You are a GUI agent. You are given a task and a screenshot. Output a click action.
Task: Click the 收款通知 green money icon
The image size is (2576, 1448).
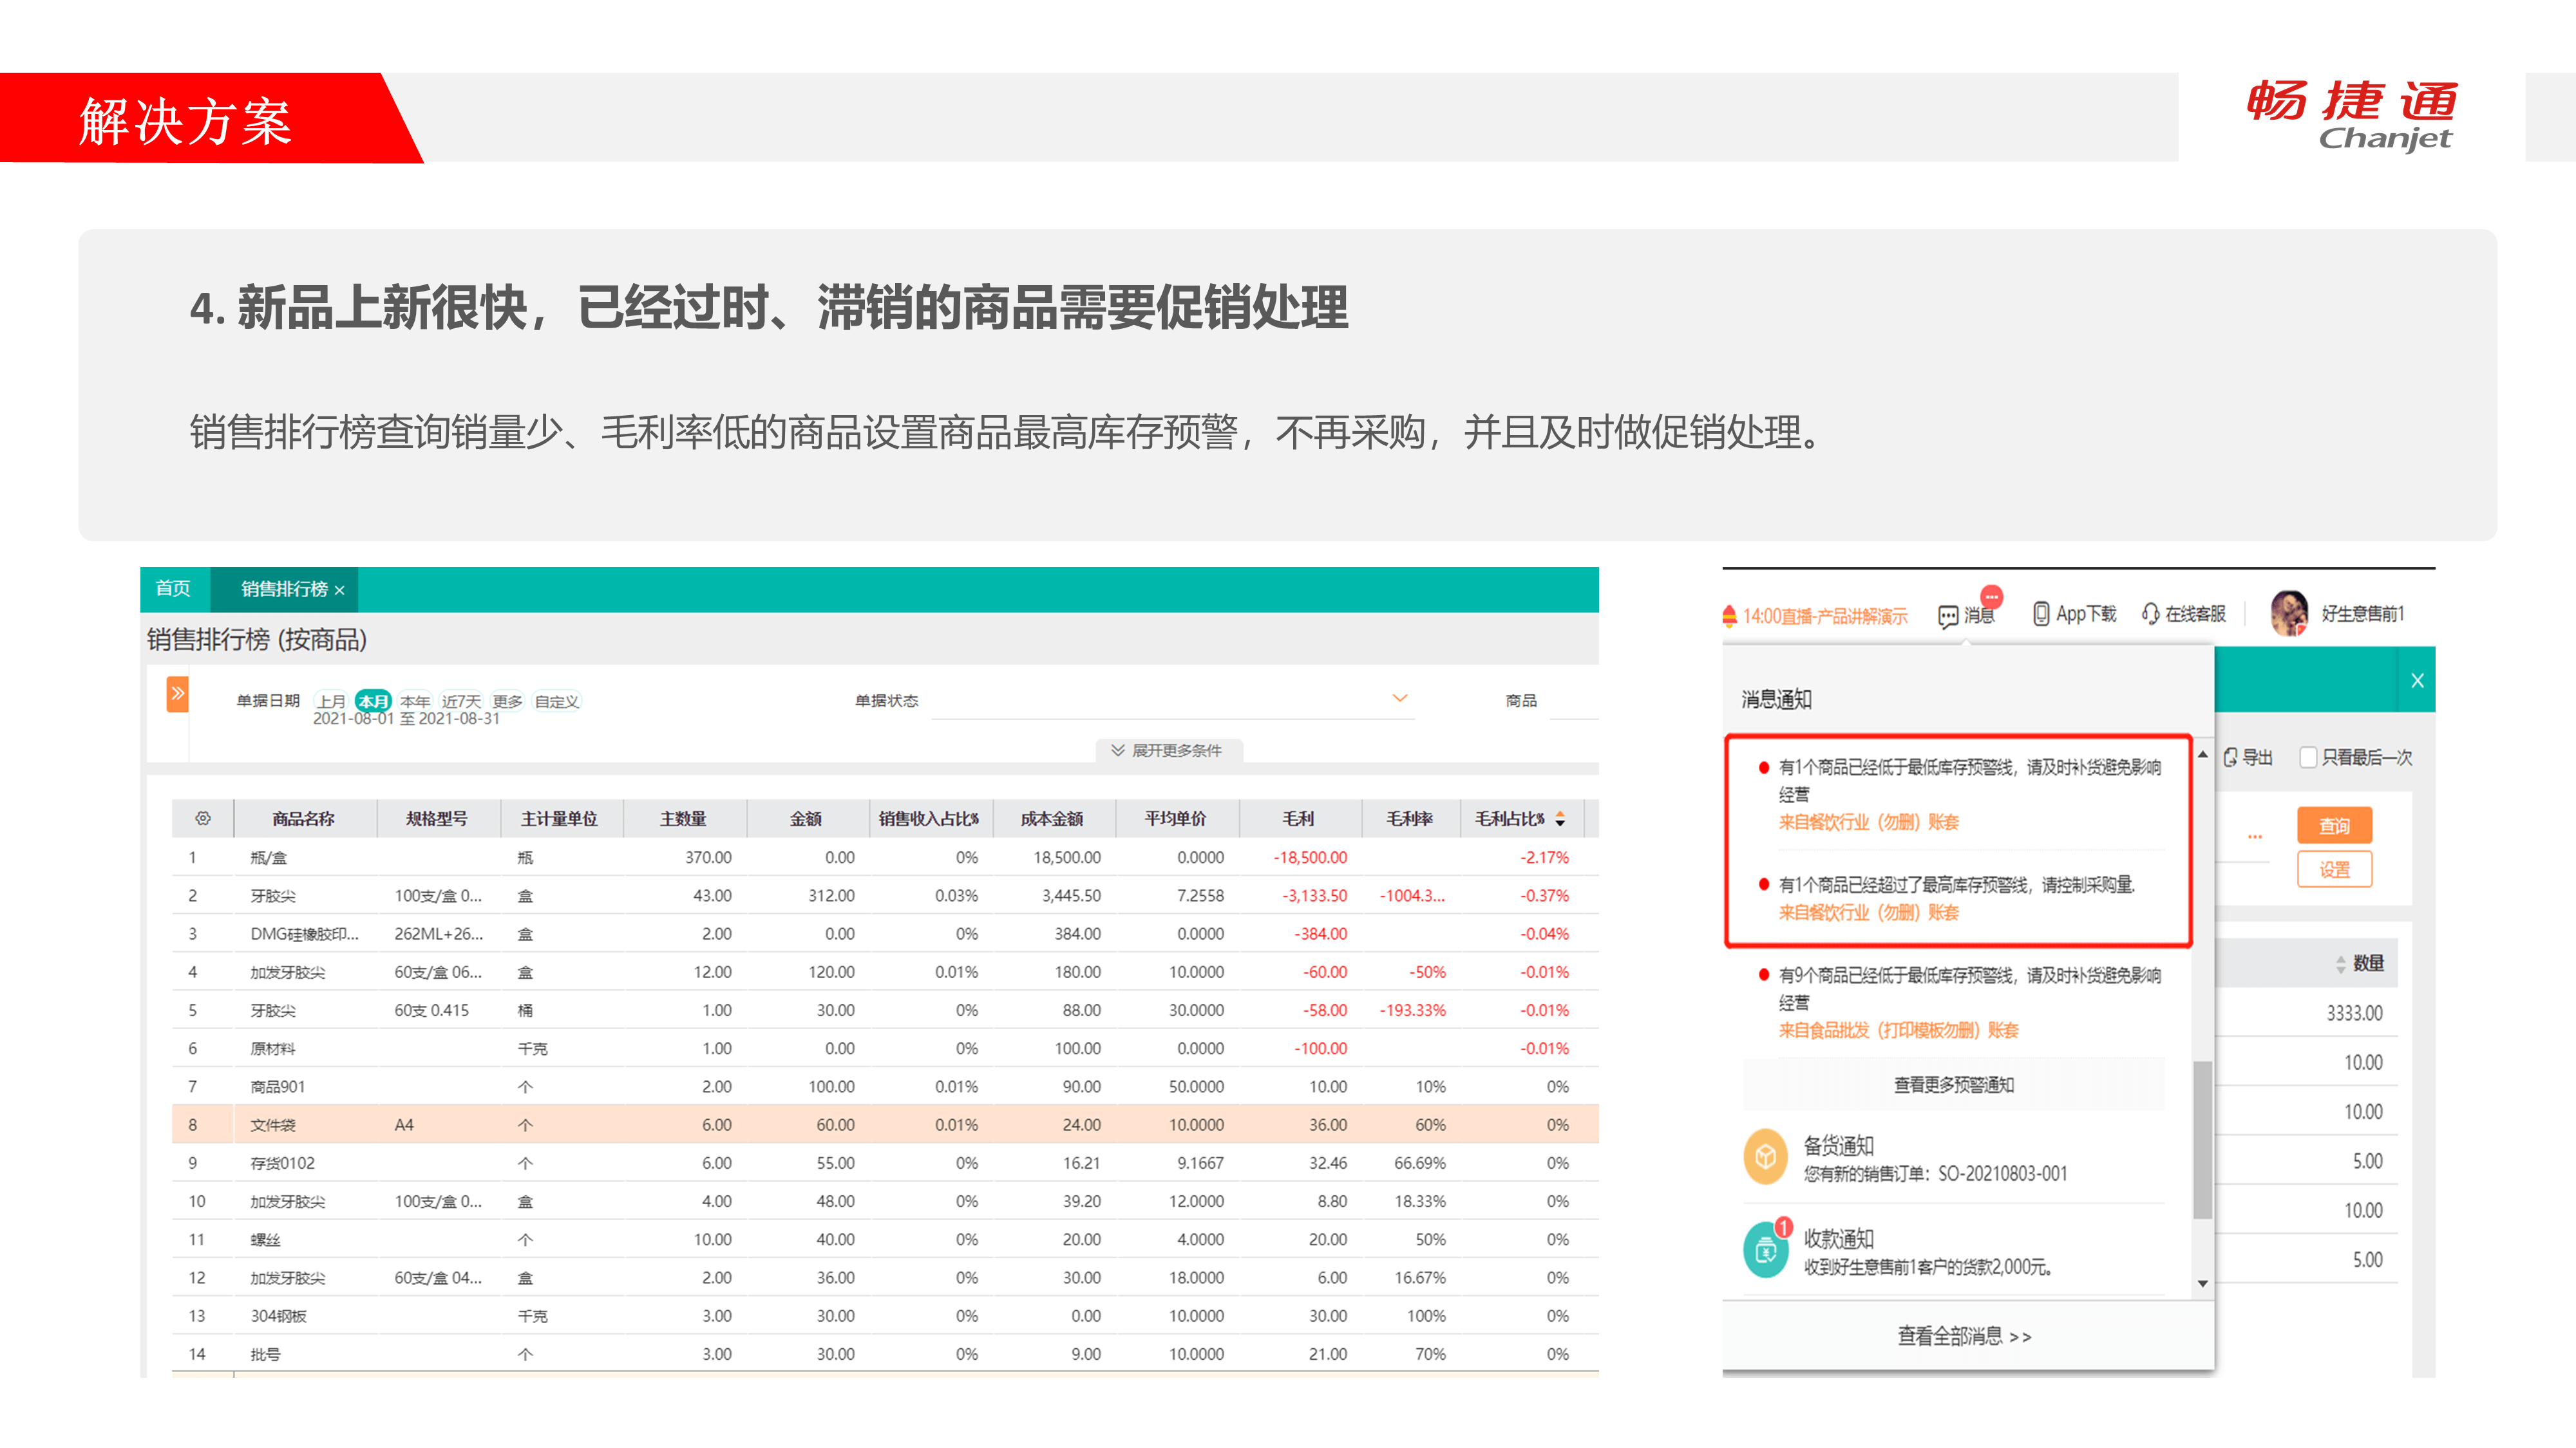(x=1766, y=1251)
